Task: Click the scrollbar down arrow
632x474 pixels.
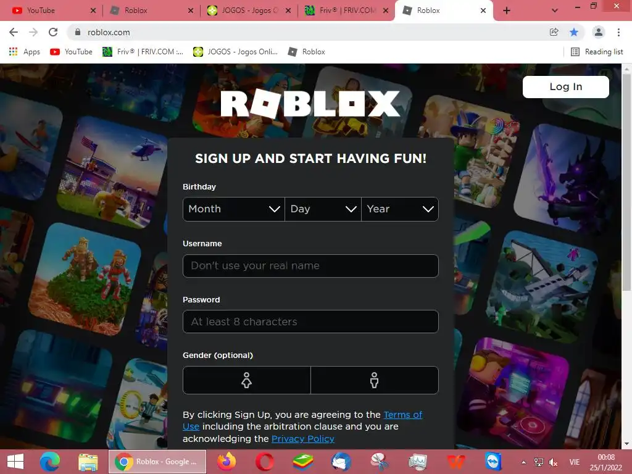Action: 626,444
